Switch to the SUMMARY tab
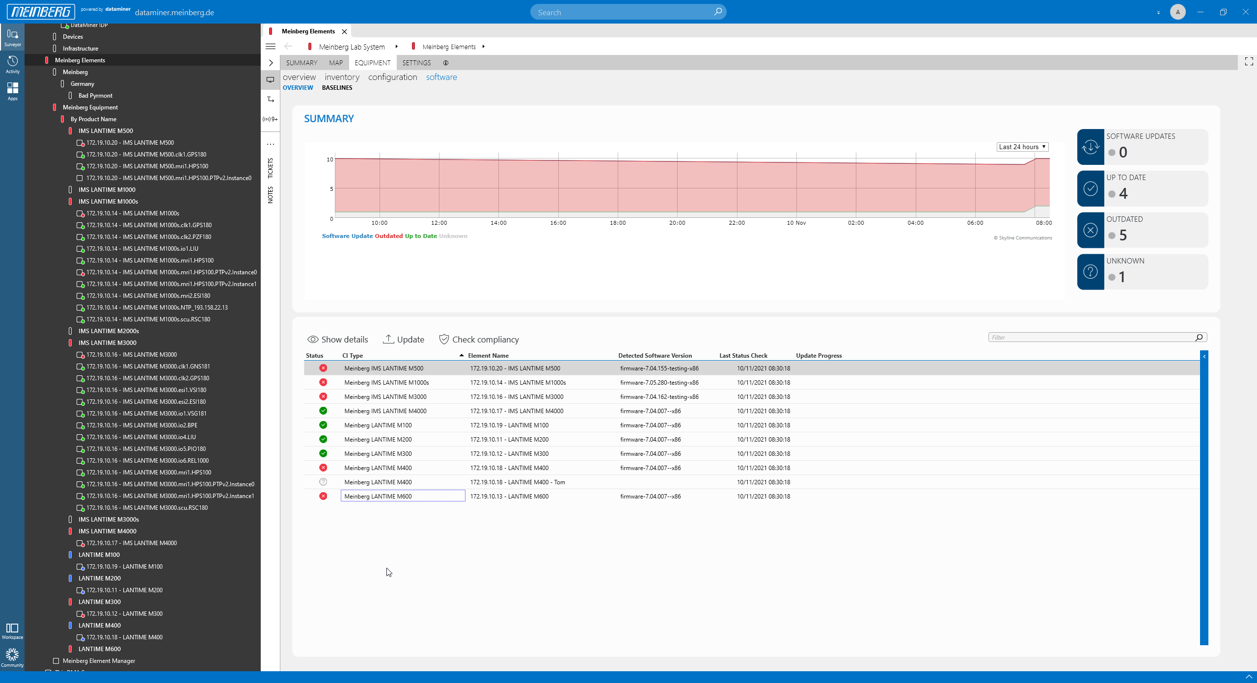 click(x=301, y=63)
